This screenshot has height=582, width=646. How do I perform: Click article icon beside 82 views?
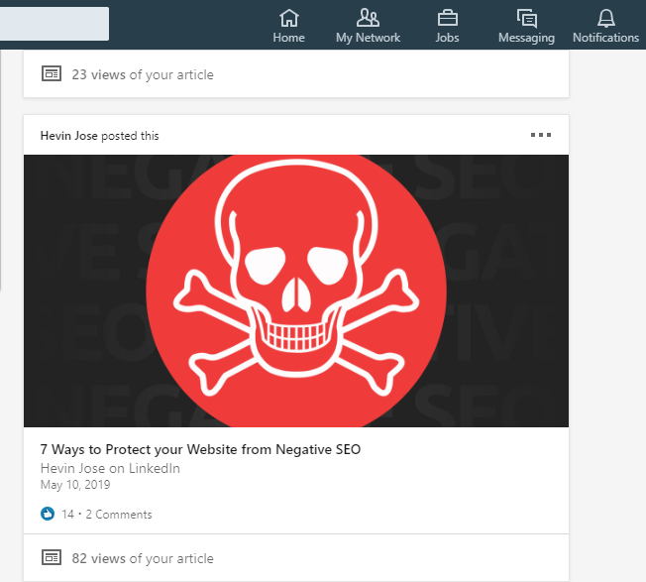click(x=52, y=558)
